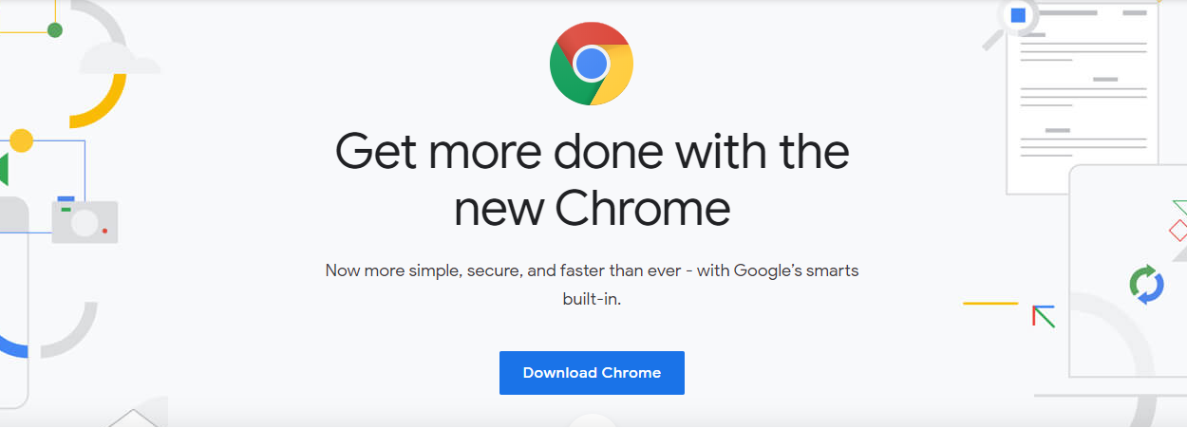The image size is (1187, 428).
Task: Click the green outlined triangle near diamond
Action: [x=1180, y=209]
